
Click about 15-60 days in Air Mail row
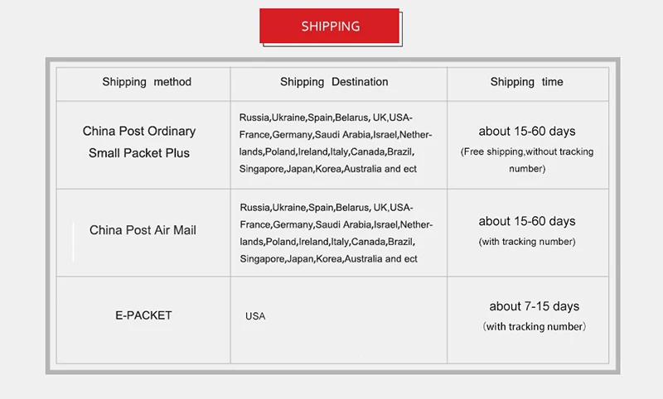click(x=526, y=221)
